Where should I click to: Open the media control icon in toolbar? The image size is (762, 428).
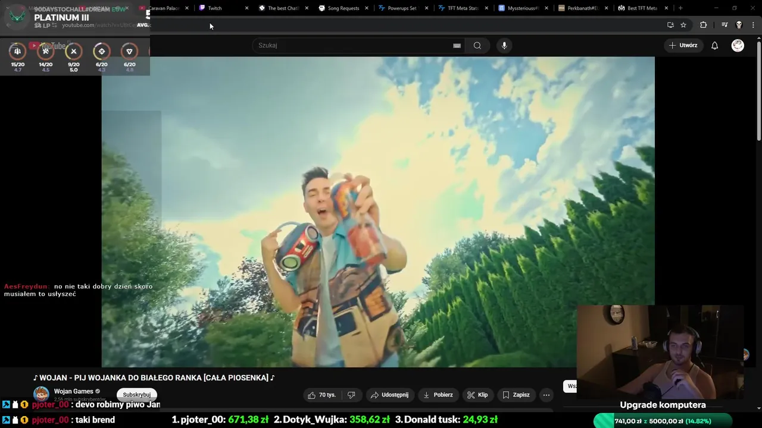tap(724, 25)
